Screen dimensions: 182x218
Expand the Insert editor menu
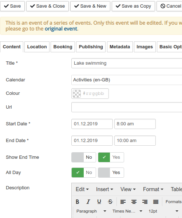coord(104,189)
